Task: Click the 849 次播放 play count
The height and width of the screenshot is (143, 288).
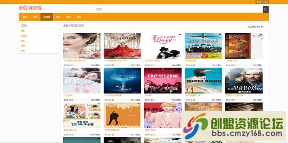Action: [x=95, y=100]
